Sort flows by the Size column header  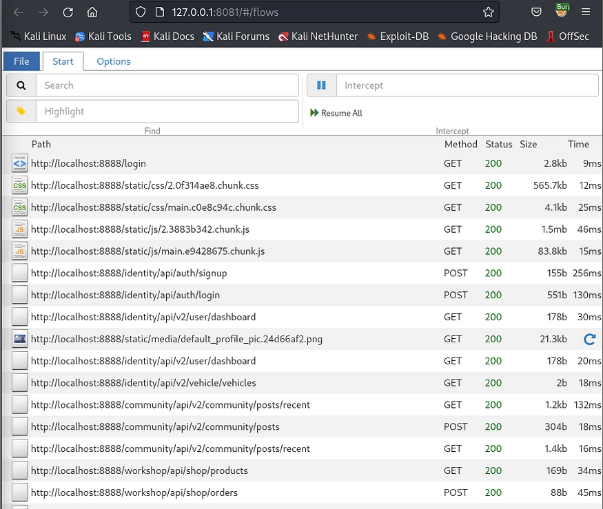(528, 145)
